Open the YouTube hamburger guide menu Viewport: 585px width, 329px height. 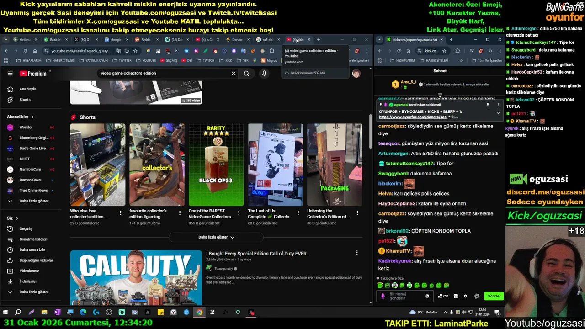10,73
